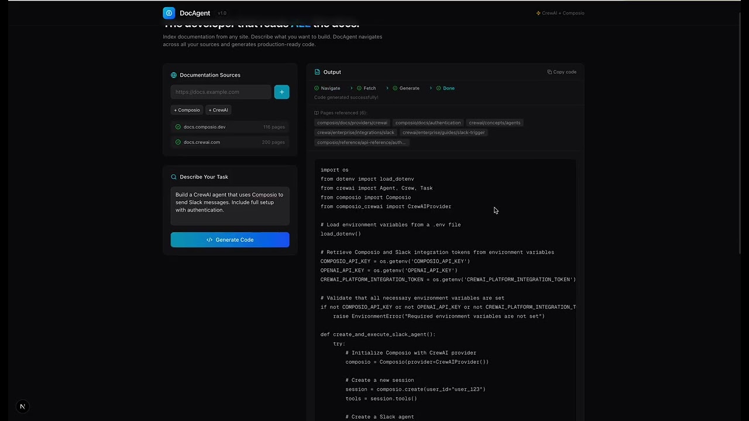Open the composio/docs/authentication reference tag
The height and width of the screenshot is (421, 749).
point(428,123)
